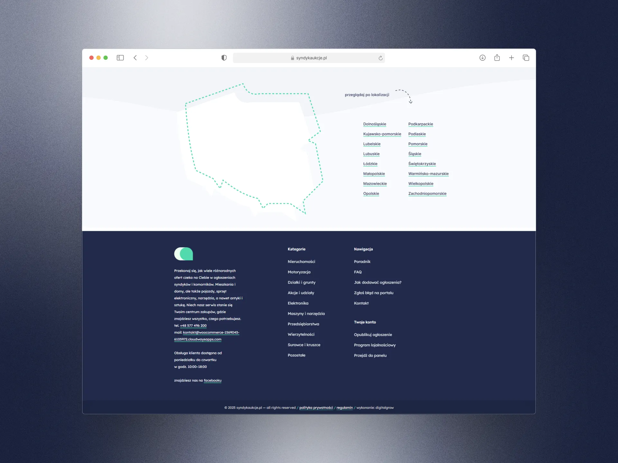Go forward with the right arrow
This screenshot has width=618, height=463.
click(x=147, y=58)
